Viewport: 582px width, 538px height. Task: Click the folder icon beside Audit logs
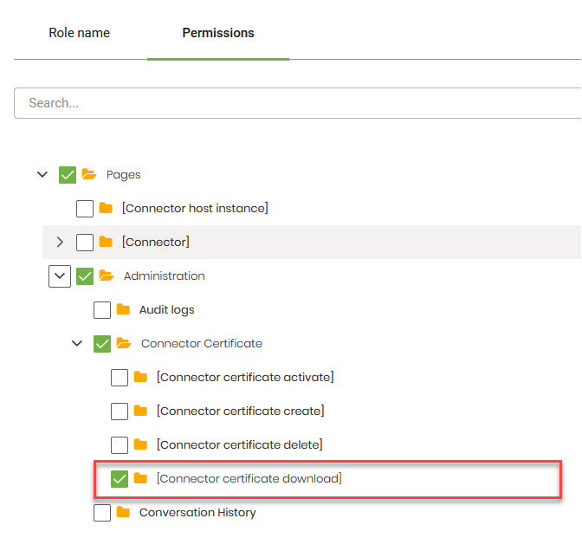(123, 310)
